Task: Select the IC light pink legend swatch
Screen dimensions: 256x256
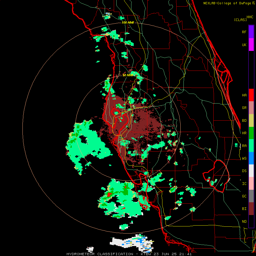Action: [x=251, y=183]
